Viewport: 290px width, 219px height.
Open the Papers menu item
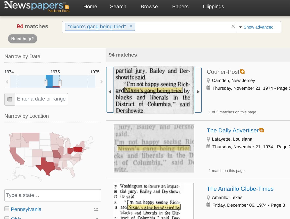coord(180,6)
